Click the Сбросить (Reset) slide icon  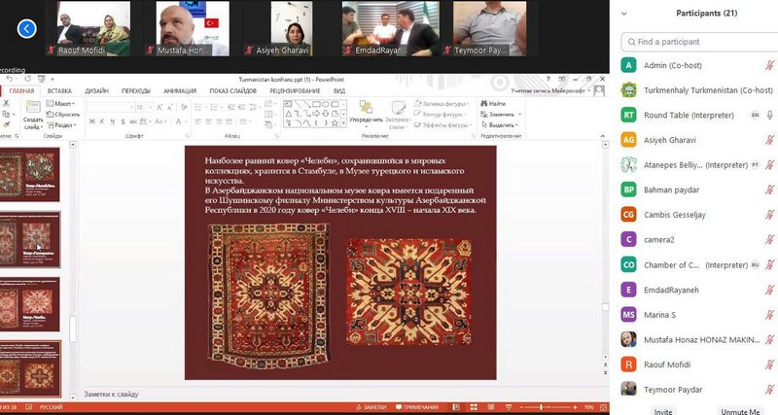coord(64,114)
